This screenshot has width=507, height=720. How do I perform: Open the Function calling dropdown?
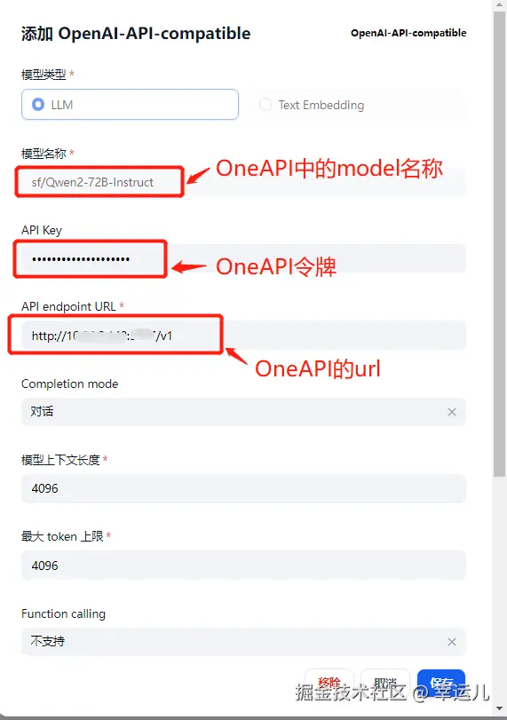[243, 642]
